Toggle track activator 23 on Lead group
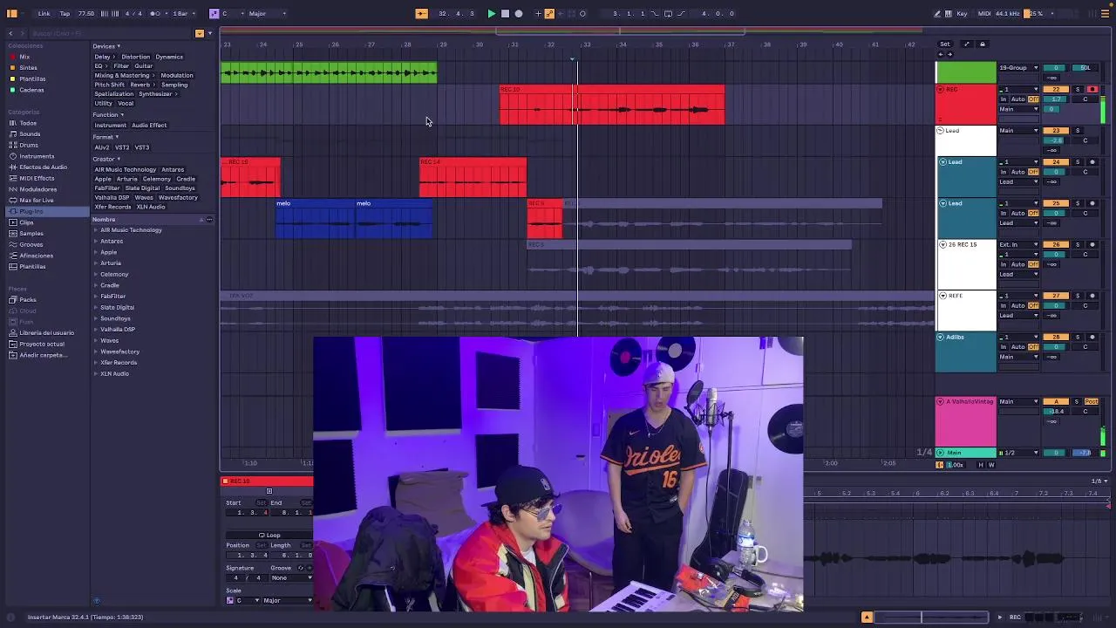Image resolution: width=1116 pixels, height=628 pixels. 1056,131
